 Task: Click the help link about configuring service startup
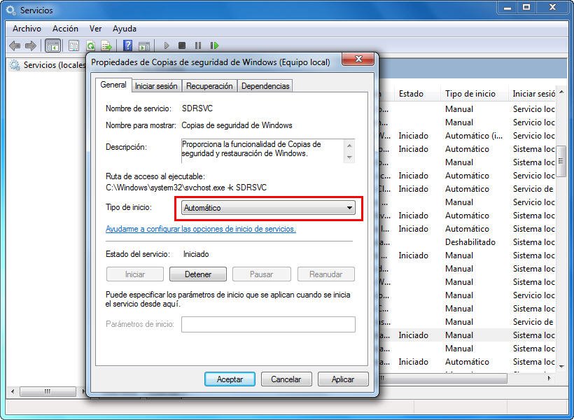(x=201, y=229)
